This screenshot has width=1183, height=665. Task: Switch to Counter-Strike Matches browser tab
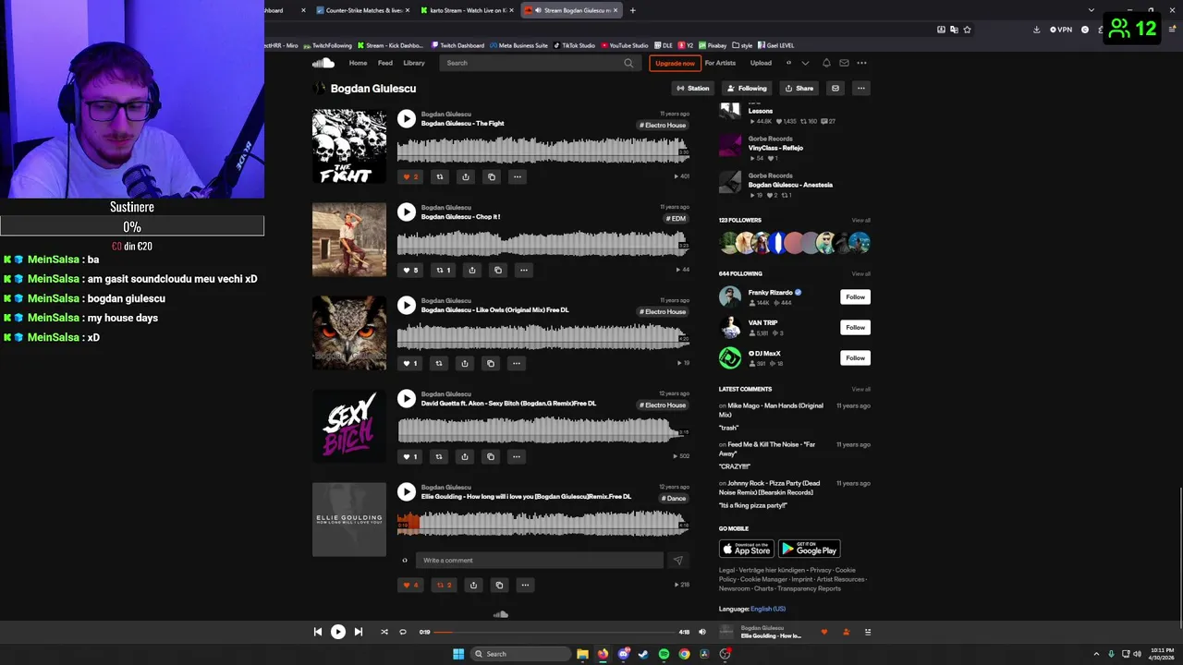(x=363, y=10)
